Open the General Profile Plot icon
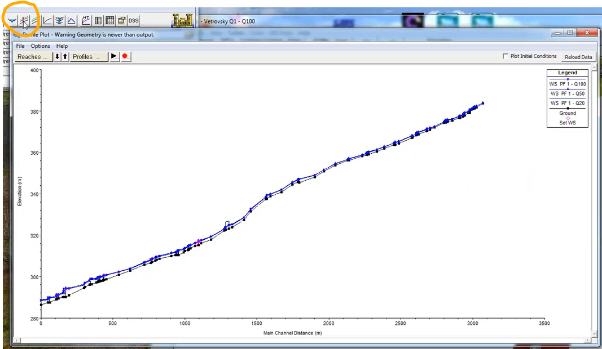Screen dimensions: 602x349 click(x=35, y=21)
